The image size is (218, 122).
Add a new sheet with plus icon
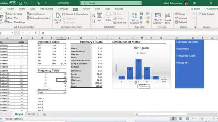pos(45,114)
